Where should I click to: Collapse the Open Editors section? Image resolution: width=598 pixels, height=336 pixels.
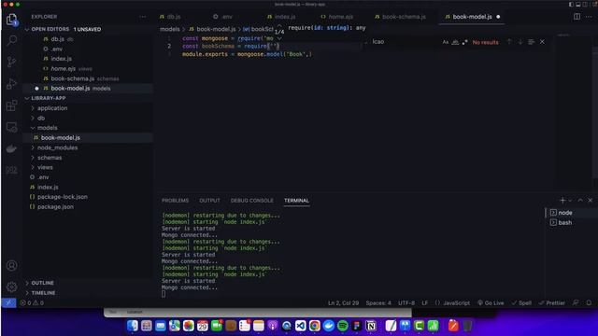click(27, 29)
